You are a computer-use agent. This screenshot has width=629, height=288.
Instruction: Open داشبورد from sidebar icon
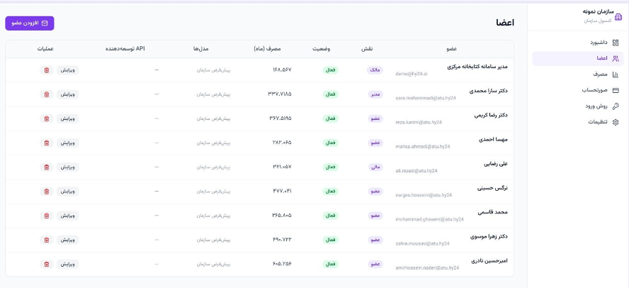tap(616, 43)
